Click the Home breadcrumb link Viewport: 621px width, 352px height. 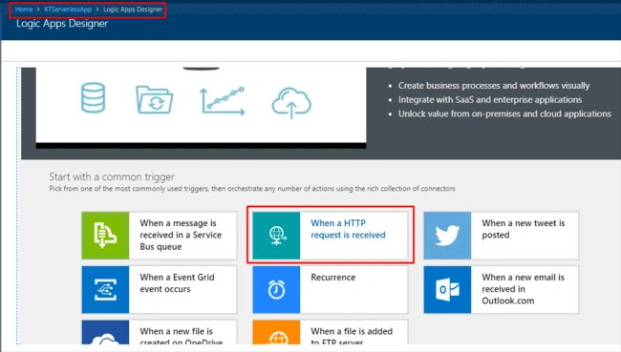pyautogui.click(x=24, y=10)
